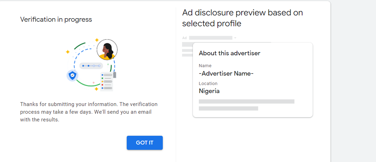Click the leftmost yellow sparkle star
Image resolution: width=376 pixels, height=162 pixels.
(68, 52)
